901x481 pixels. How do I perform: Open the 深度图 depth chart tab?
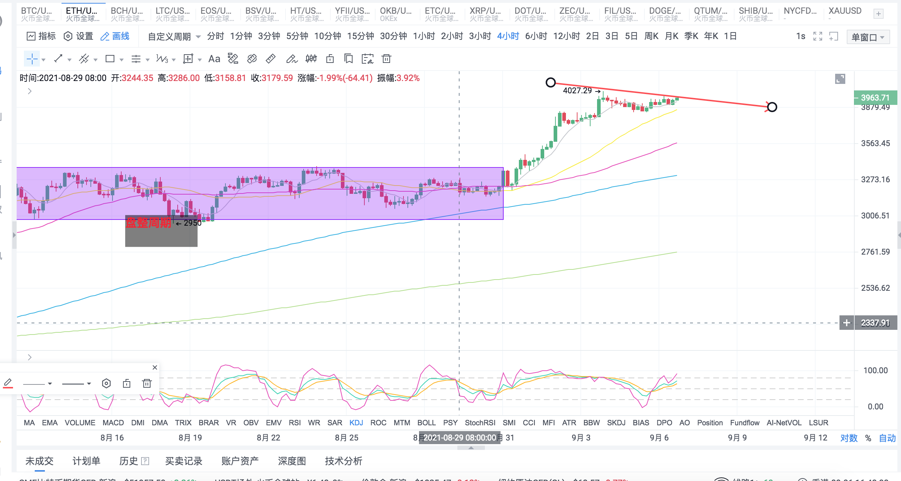(x=292, y=461)
